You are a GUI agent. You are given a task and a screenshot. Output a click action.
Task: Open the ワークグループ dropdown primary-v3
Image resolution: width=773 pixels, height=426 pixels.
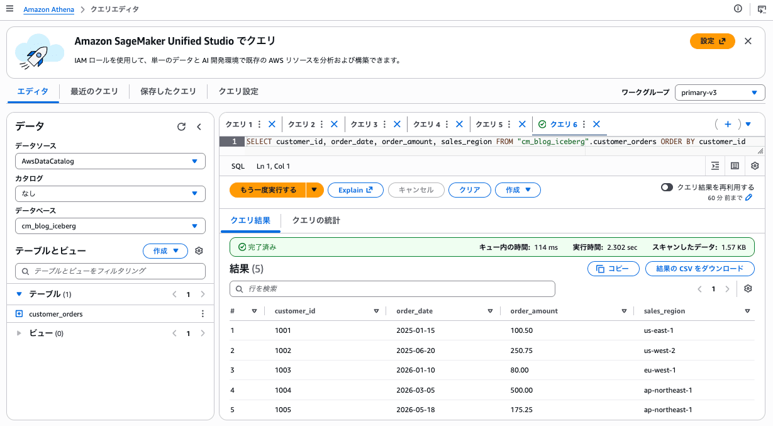[720, 92]
